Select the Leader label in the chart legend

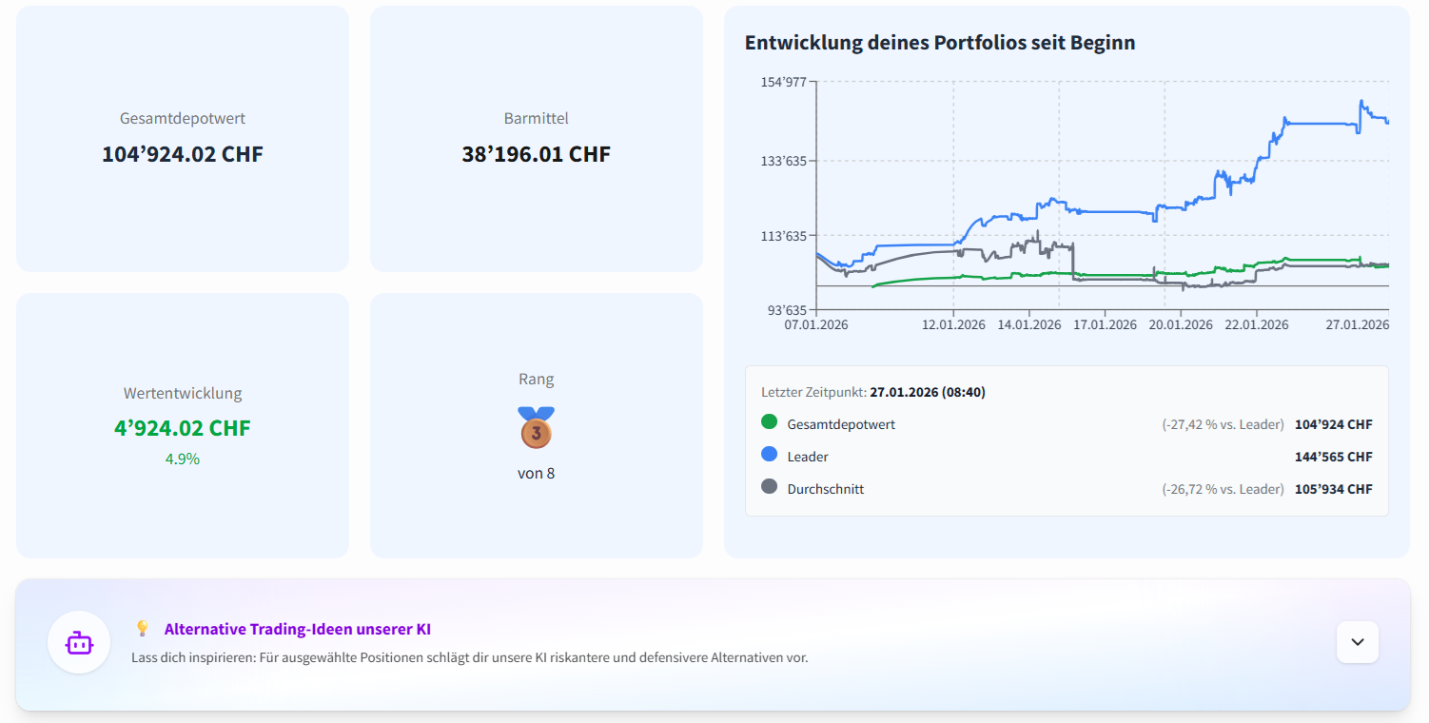click(x=808, y=457)
